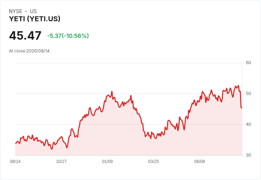This screenshot has width=261, height=180.
Task: Click the 01/09 date axis label
Action: (107, 161)
